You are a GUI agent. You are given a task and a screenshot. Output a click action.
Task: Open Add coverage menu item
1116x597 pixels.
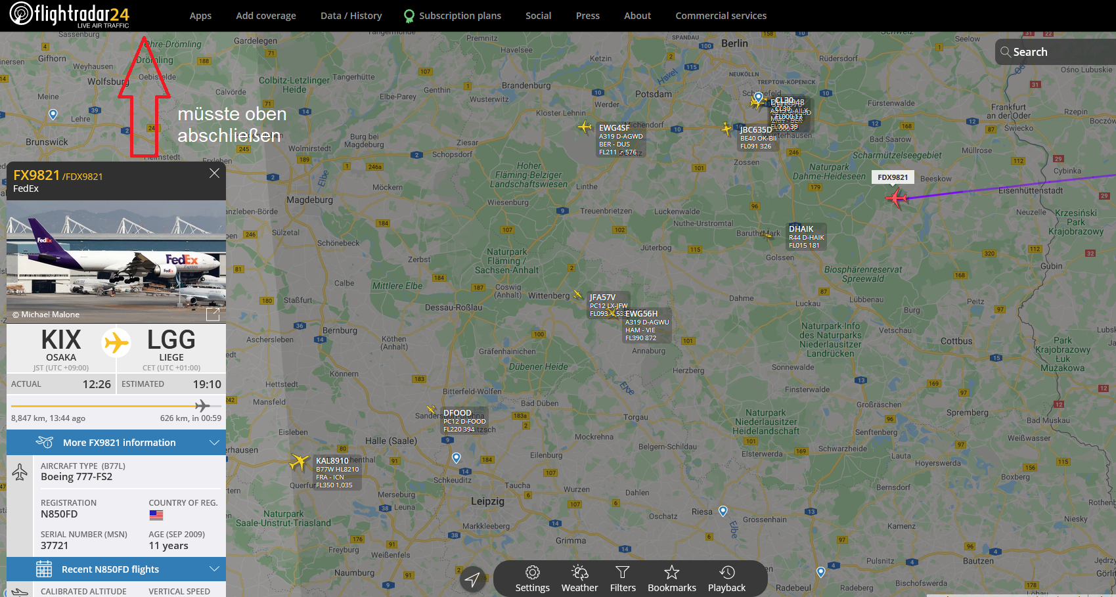(266, 16)
